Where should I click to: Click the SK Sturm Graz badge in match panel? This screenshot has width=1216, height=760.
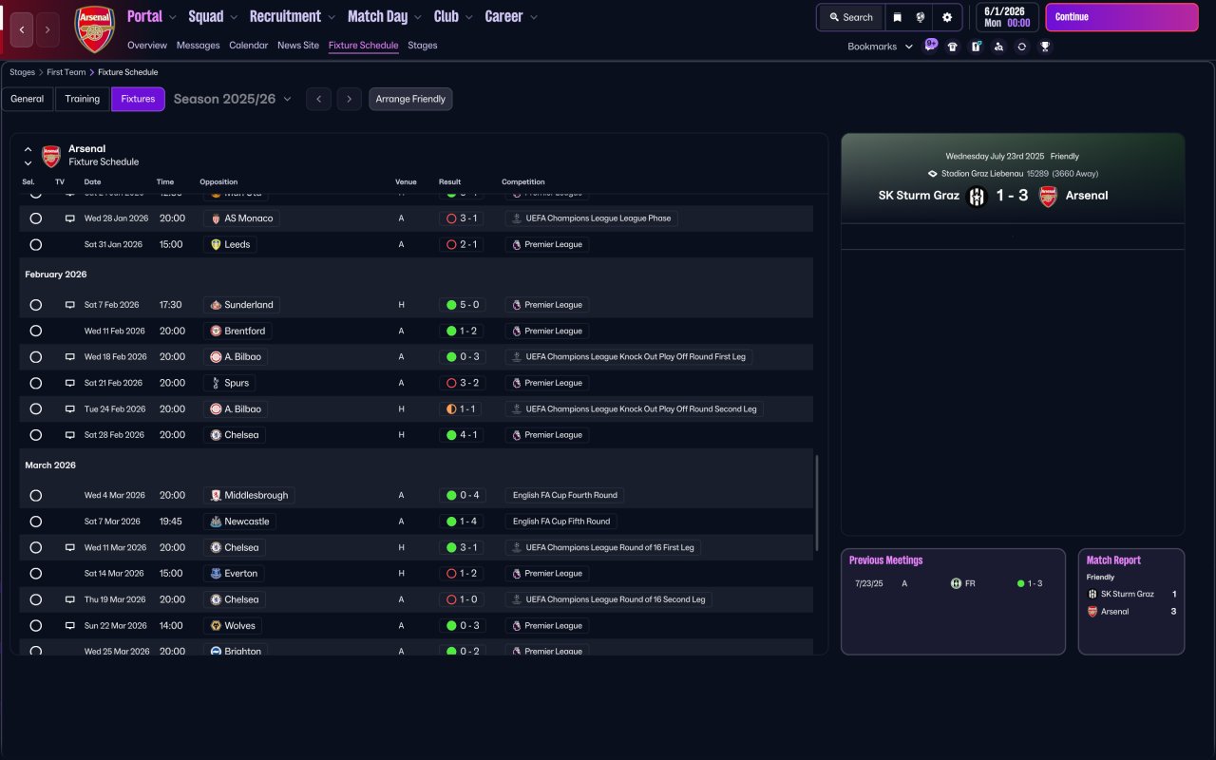[977, 197]
